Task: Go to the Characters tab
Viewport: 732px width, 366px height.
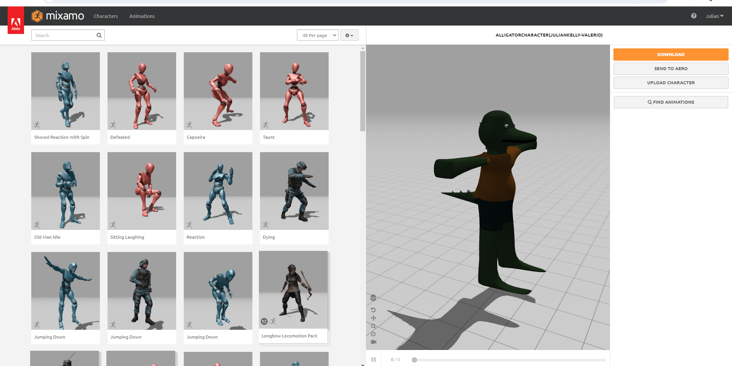Action: pyautogui.click(x=106, y=16)
